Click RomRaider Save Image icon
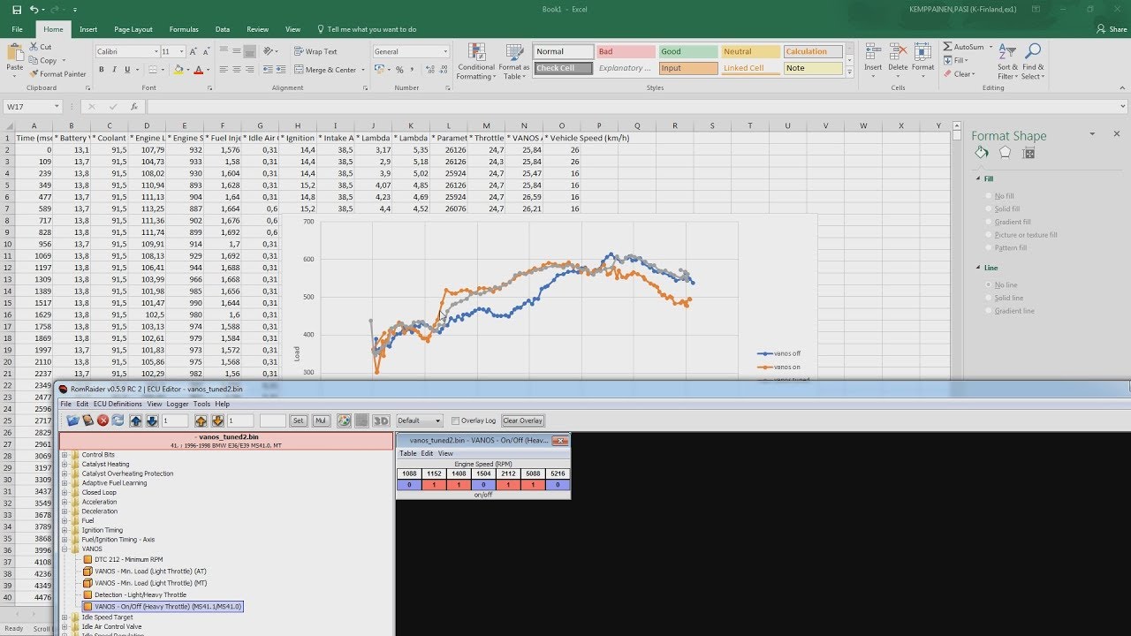 pos(87,420)
